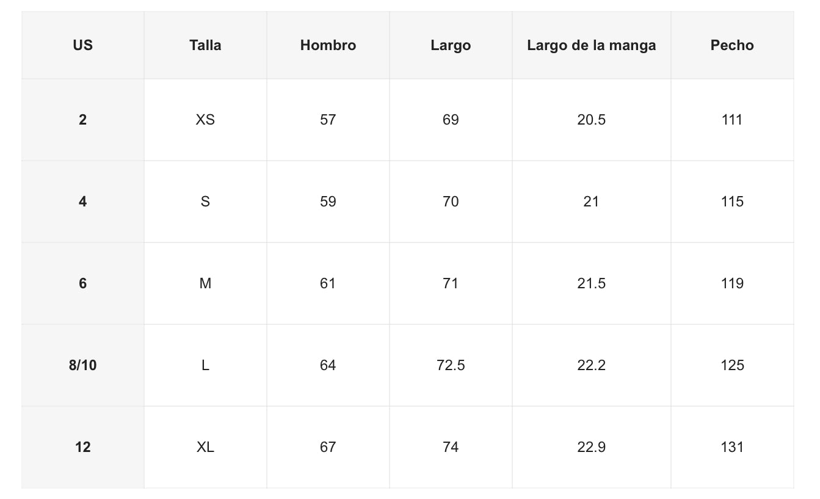Click shoulder value 57
820x499 pixels.
(328, 120)
